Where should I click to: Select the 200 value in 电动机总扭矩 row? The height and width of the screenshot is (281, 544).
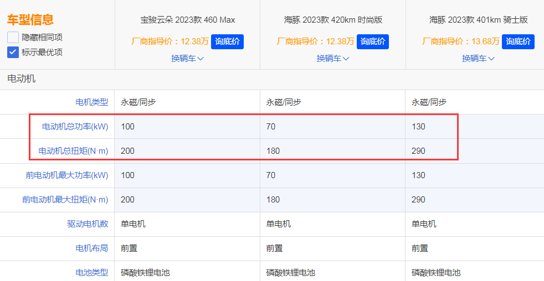pyautogui.click(x=127, y=151)
